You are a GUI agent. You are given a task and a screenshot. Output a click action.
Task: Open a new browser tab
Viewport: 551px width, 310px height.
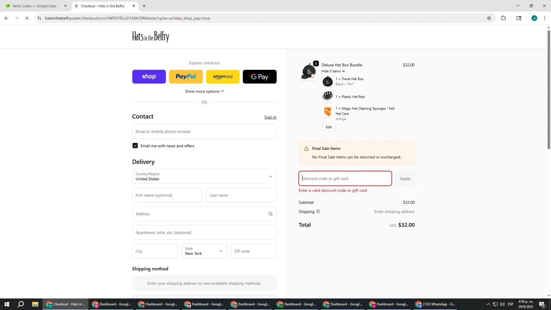coord(144,6)
